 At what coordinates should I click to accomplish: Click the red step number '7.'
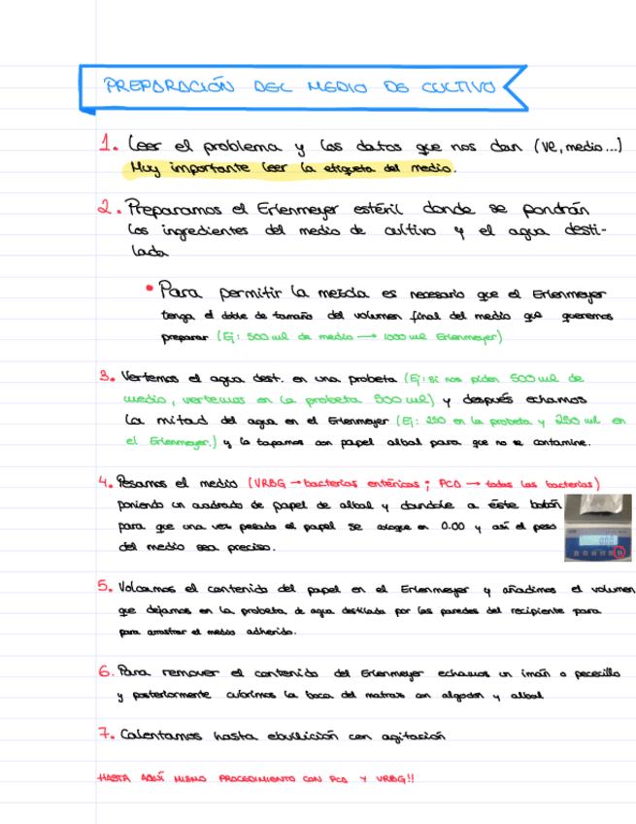point(106,733)
